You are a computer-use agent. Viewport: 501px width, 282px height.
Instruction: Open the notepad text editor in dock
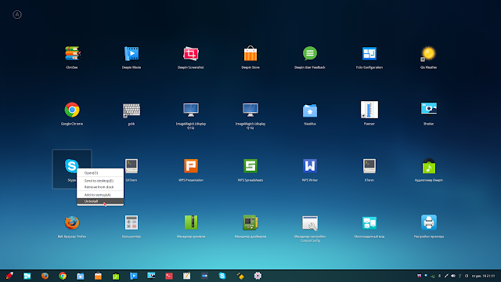186,276
